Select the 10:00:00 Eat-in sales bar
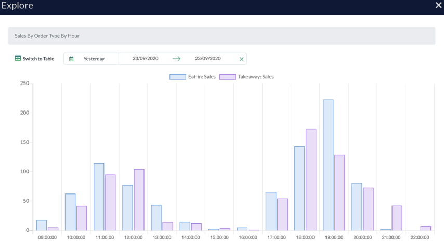The height and width of the screenshot is (249, 444). click(x=70, y=212)
